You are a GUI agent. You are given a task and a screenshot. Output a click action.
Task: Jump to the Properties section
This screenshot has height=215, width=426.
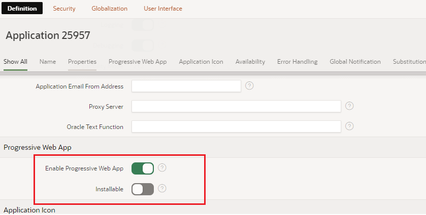(x=82, y=62)
